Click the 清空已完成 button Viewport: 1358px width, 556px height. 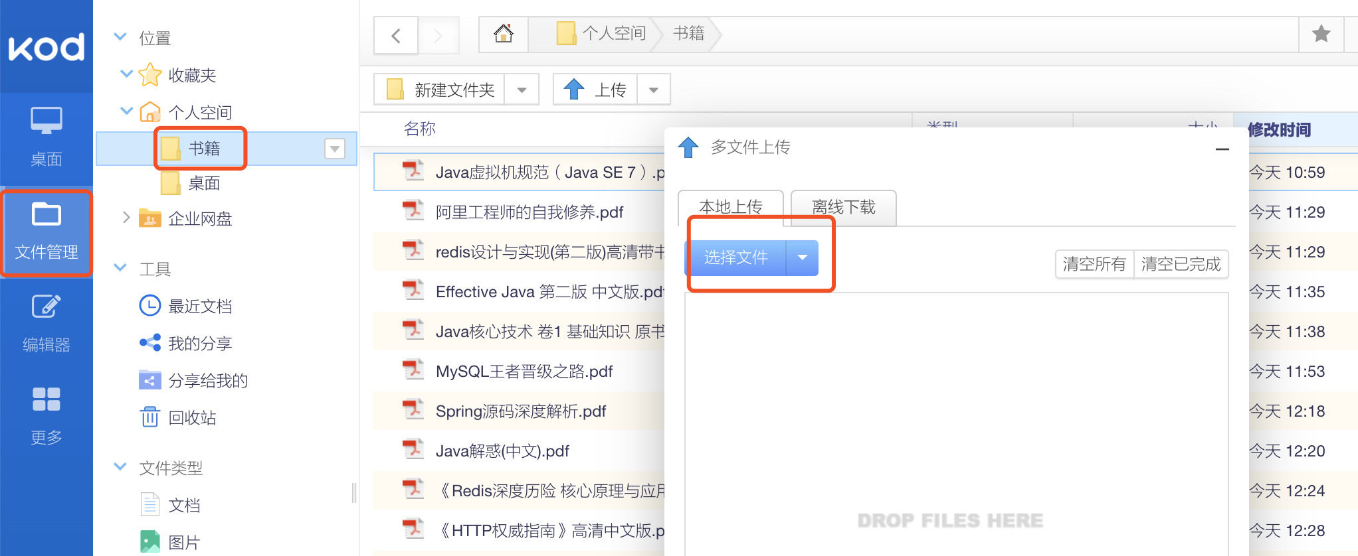[x=1181, y=264]
